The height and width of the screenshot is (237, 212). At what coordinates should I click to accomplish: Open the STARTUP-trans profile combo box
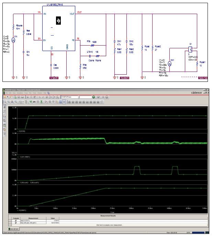pyautogui.click(x=70, y=97)
